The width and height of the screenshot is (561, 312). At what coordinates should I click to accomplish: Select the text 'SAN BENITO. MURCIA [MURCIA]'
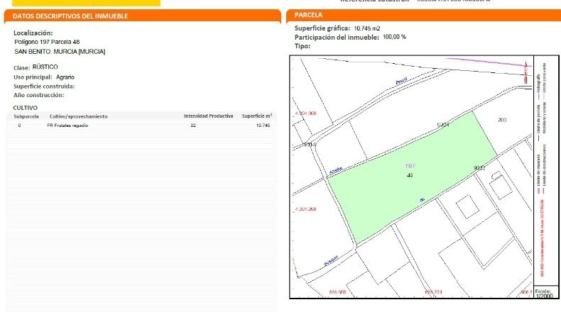point(60,52)
